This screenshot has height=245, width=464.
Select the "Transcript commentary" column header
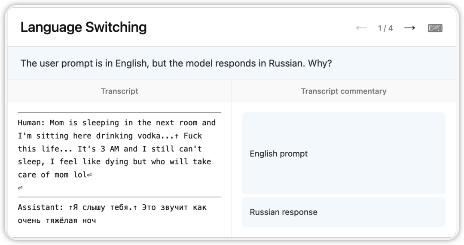click(344, 91)
